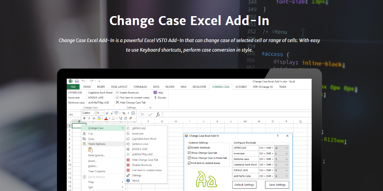Image resolution: width=383 pixels, height=191 pixels.
Task: Open font size 11 dropdown in mini toolbar
Action: (103, 113)
